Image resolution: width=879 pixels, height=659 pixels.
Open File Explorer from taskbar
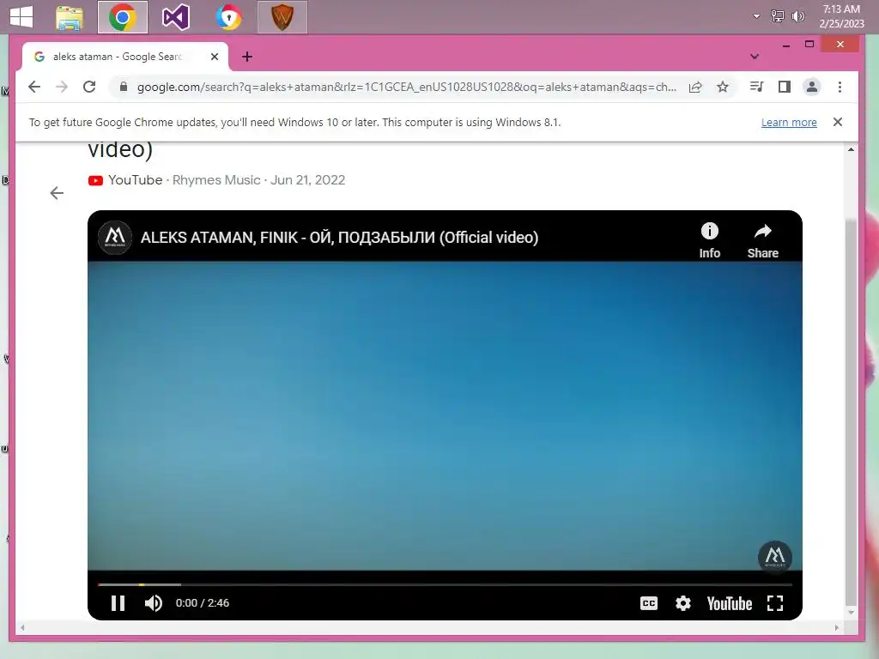click(x=70, y=17)
